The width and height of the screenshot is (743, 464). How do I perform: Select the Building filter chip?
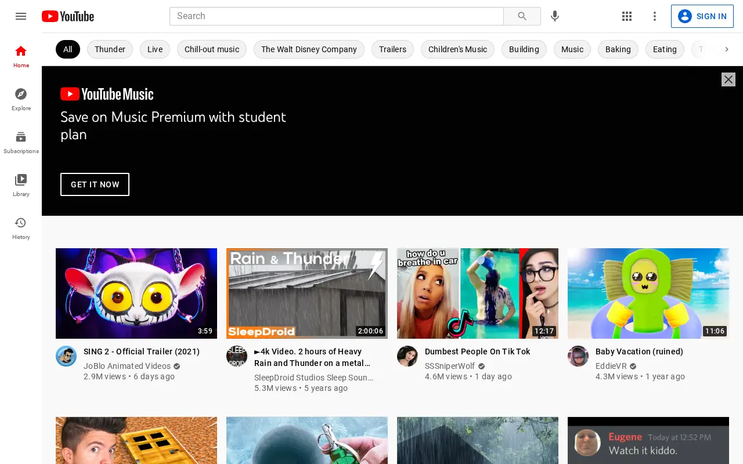524,49
